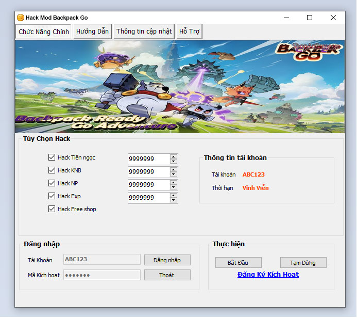Open the Thông tin cập nhật tab
The height and width of the screenshot is (318, 357).
144,31
